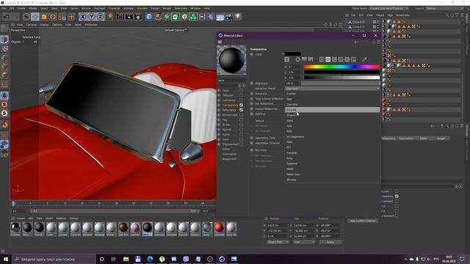Image resolution: width=470 pixels, height=264 pixels.
Task: Click the Windows taskbar search box
Action: pos(54,259)
